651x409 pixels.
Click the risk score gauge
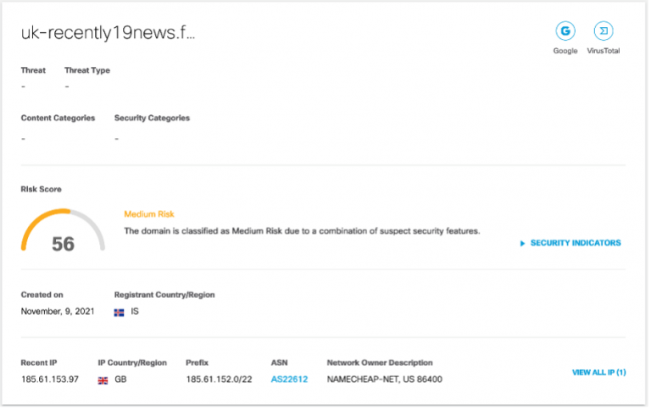pyautogui.click(x=63, y=229)
